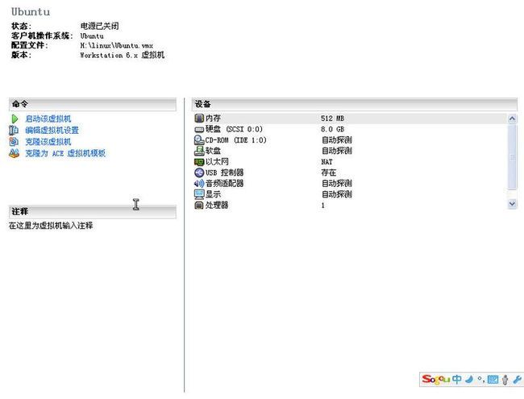
Task: Click the edit virtual machine settings icon
Action: pyautogui.click(x=14, y=130)
